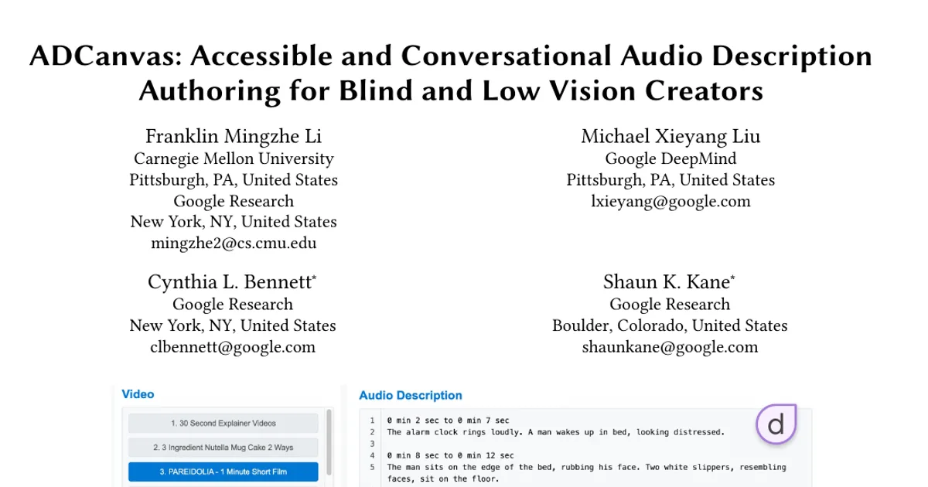
Task: Click the 'Audio Description' heading
Action: pyautogui.click(x=411, y=395)
